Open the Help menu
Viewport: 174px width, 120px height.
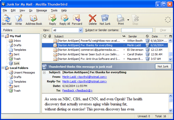click(64, 10)
